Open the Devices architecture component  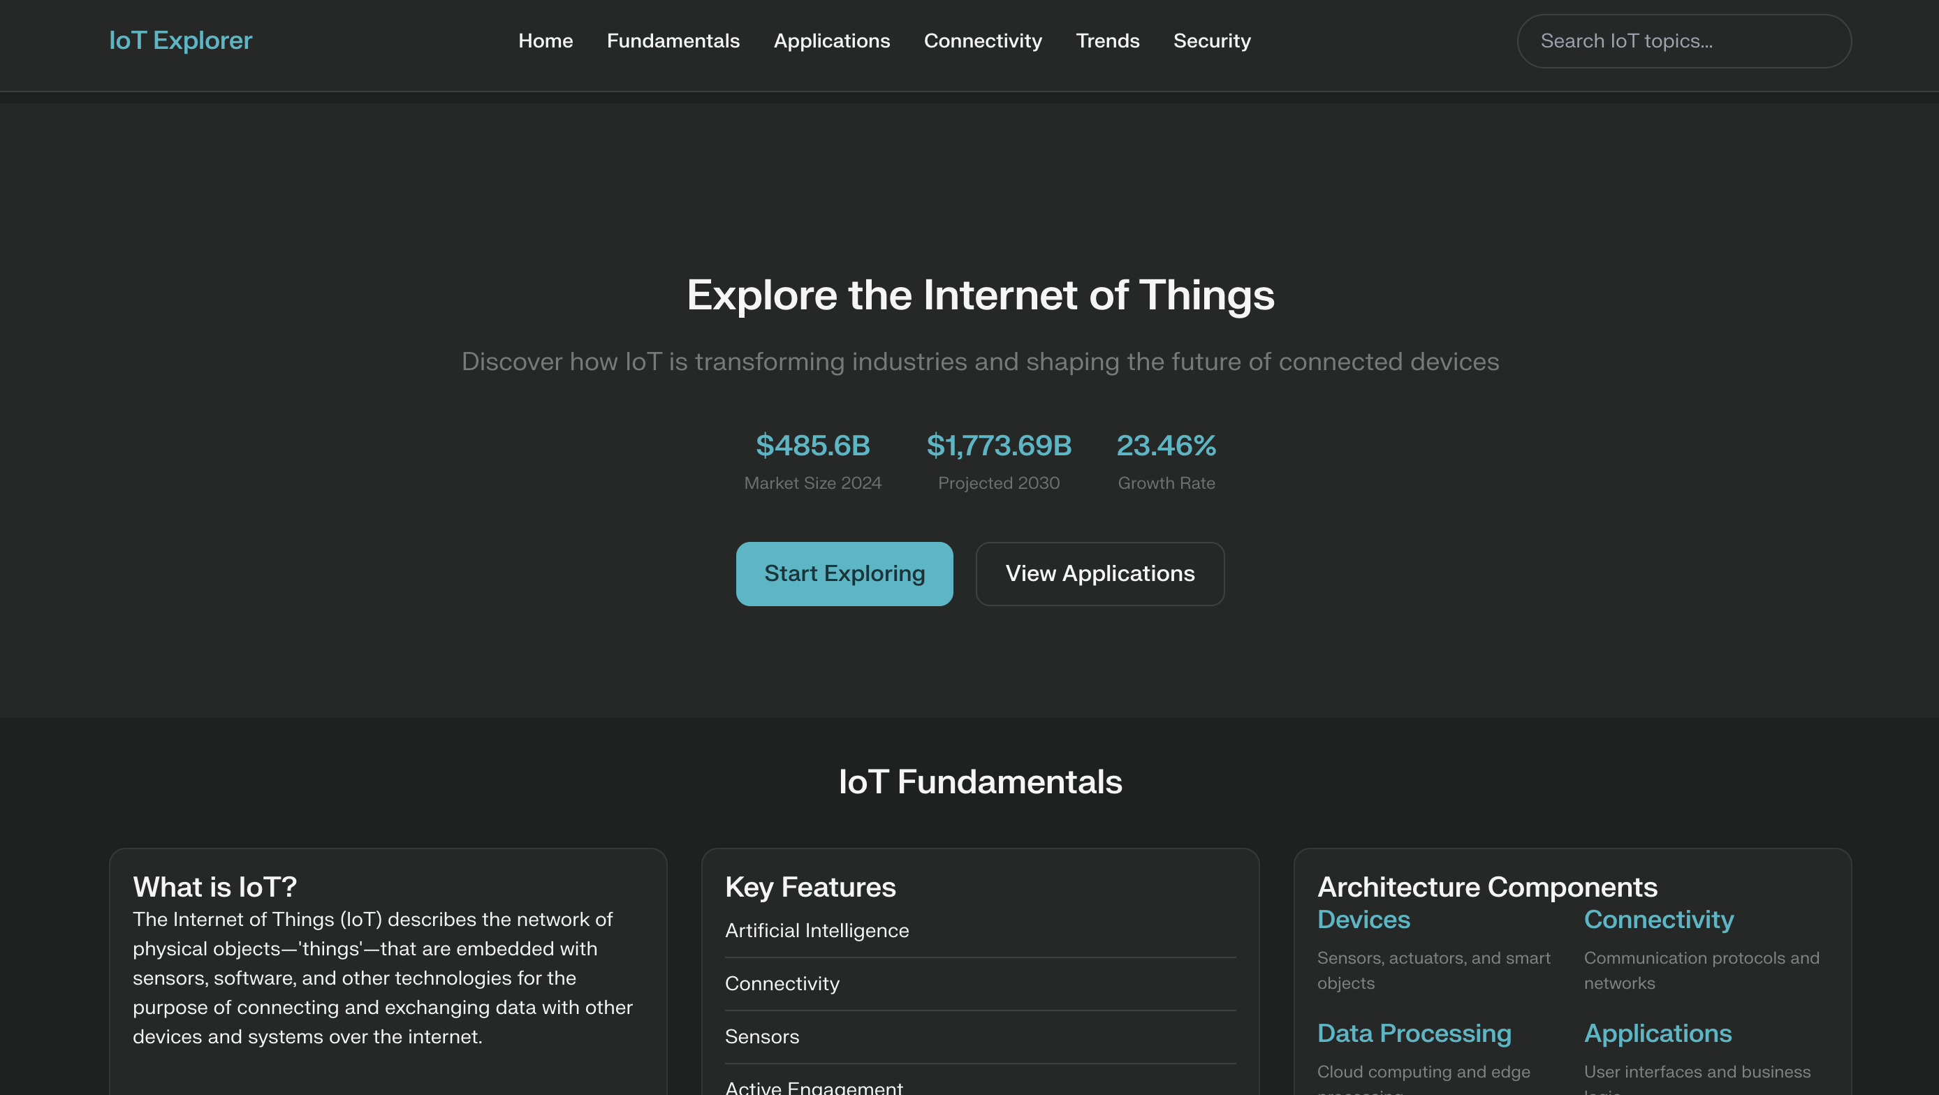click(1363, 919)
